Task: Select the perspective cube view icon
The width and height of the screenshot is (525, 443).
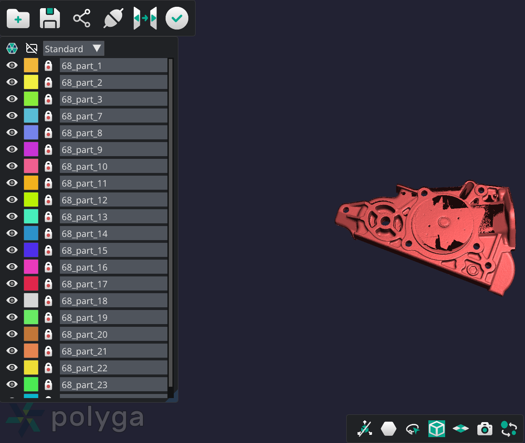Action: (437, 428)
